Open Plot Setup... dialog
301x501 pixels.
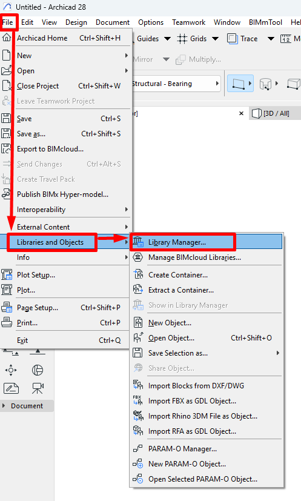pyautogui.click(x=66, y=275)
